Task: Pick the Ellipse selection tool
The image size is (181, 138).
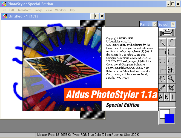Action: pos(163,61)
